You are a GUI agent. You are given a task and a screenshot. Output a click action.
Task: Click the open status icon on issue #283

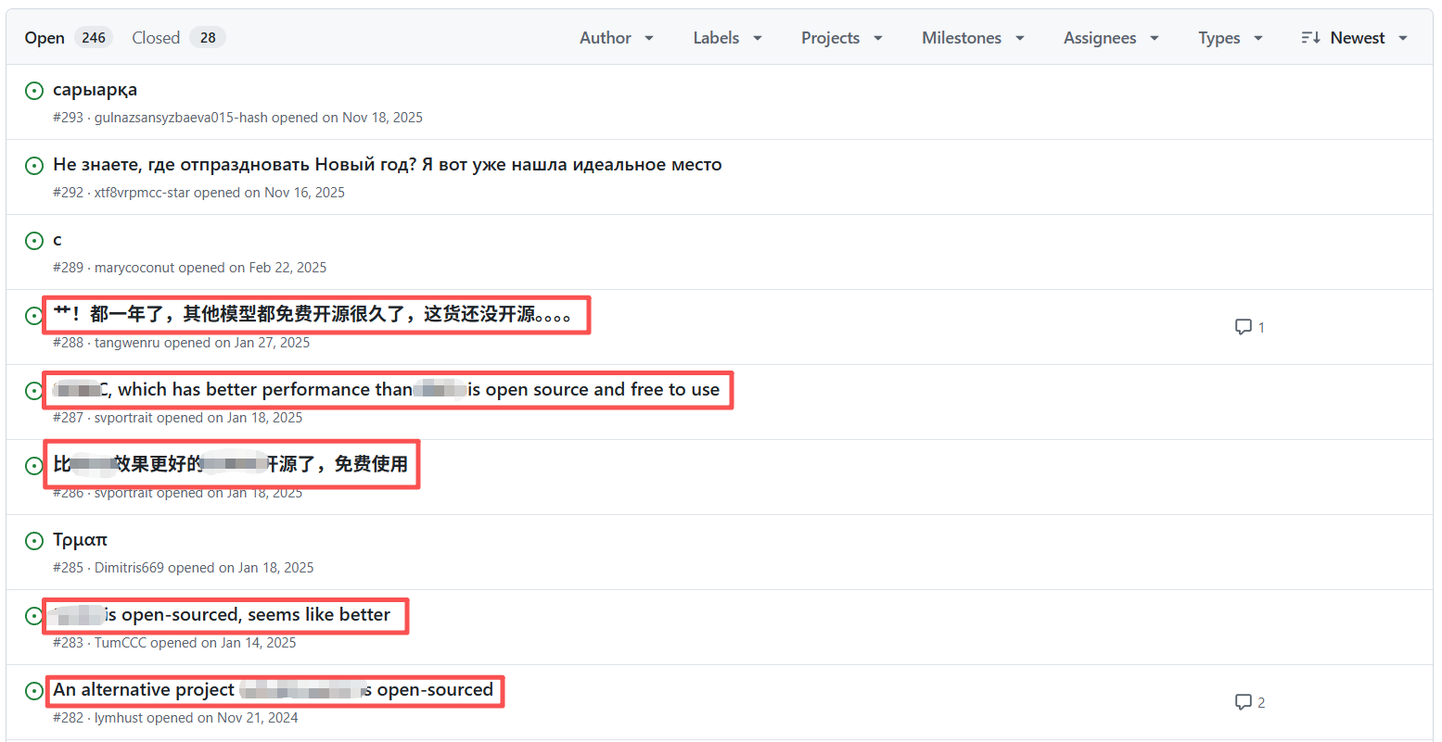pyautogui.click(x=34, y=616)
